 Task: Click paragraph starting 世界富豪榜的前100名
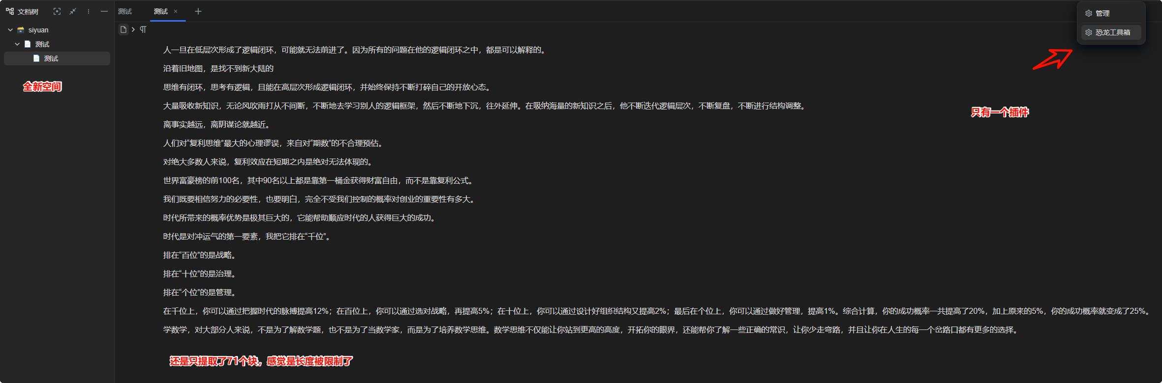point(319,181)
